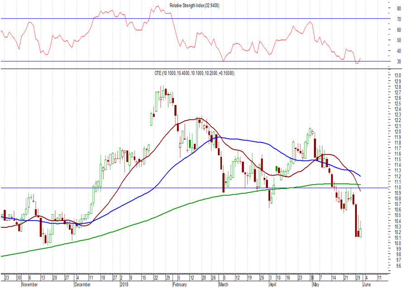This screenshot has height=288, width=403.
Task: Click date label 15 in January
Action: tap(144, 278)
